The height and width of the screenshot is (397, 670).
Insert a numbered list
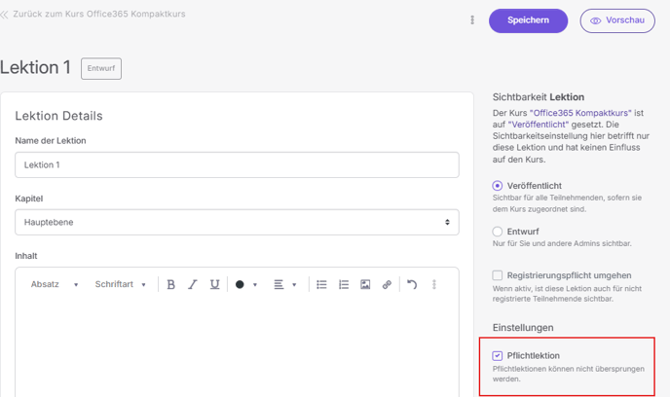tap(344, 284)
